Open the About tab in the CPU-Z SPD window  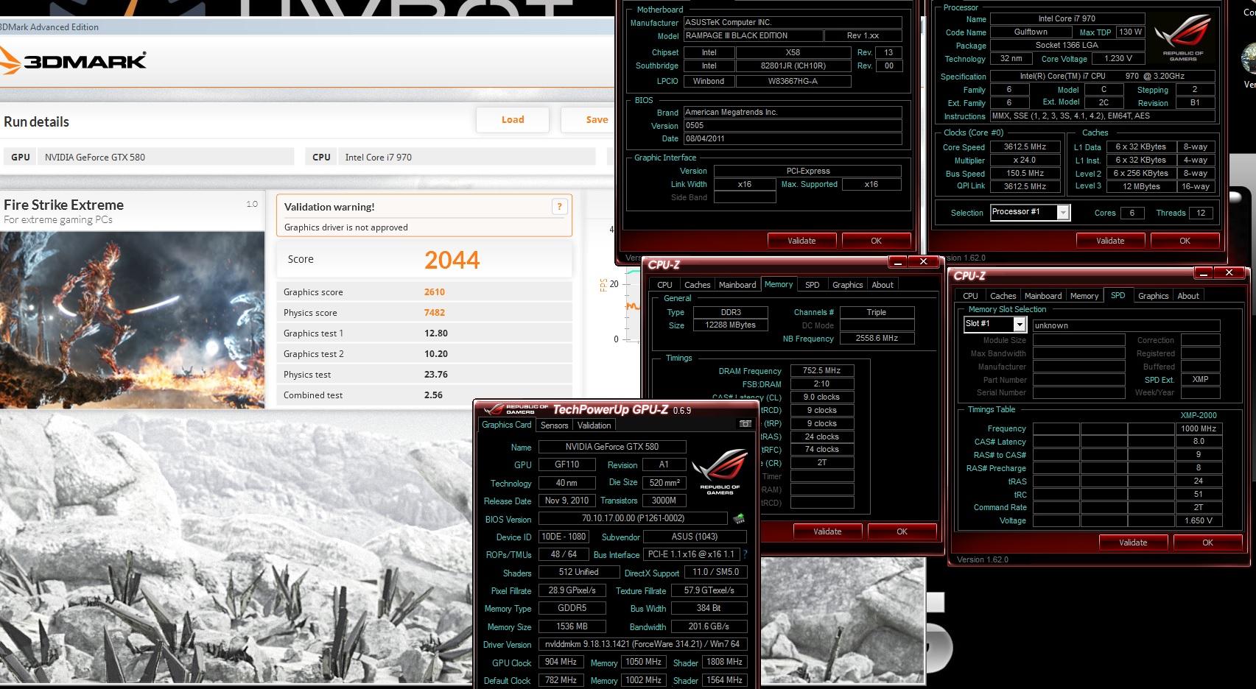pyautogui.click(x=1188, y=296)
